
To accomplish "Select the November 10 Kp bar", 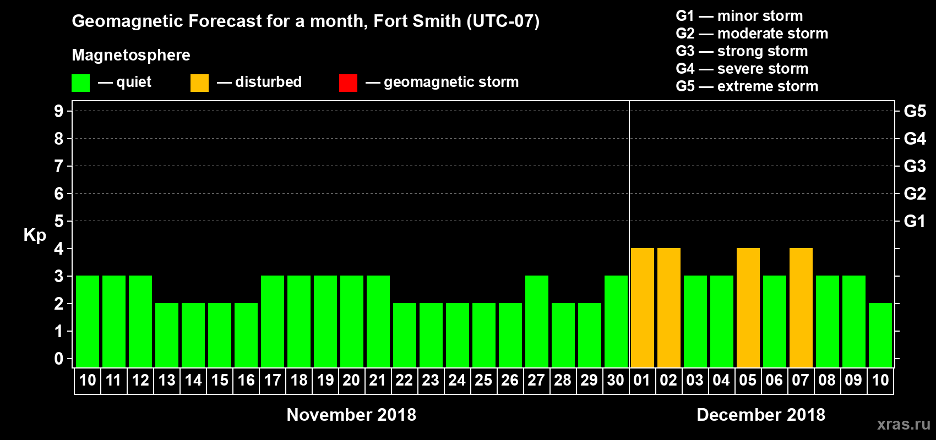I will (88, 321).
